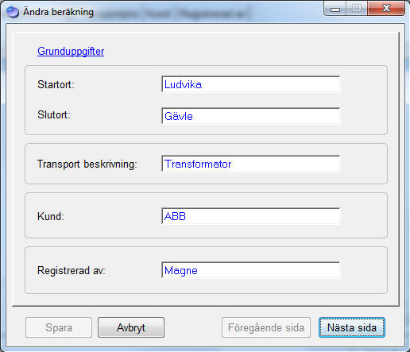
Task: Close the Ändra beräkning dialog
Action: 386,9
